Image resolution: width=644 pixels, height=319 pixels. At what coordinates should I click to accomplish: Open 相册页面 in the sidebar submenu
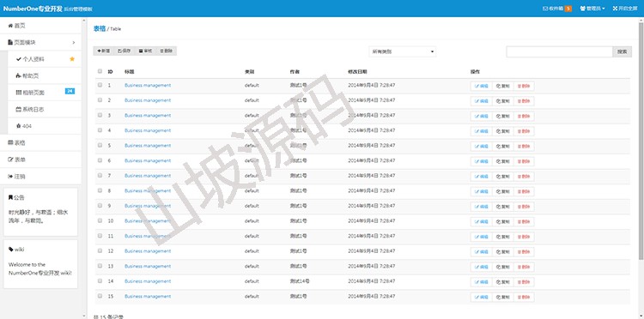coord(45,93)
